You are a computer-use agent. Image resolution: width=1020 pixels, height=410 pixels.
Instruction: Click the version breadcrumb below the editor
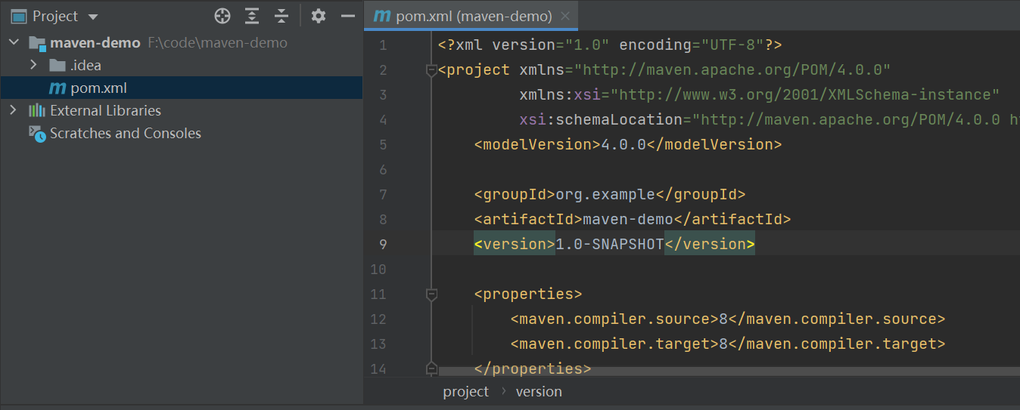pos(539,392)
